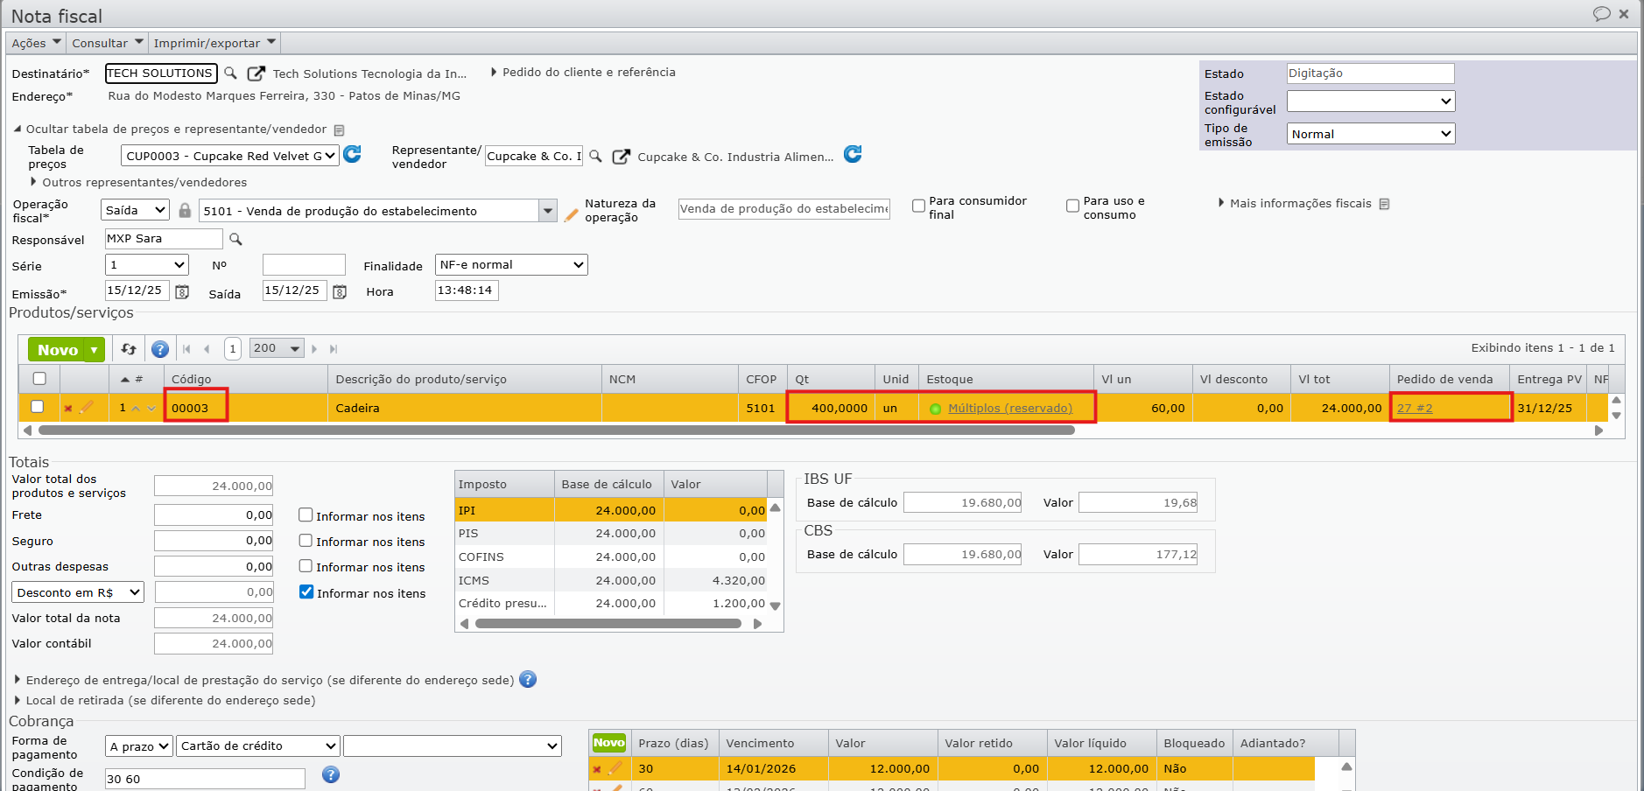This screenshot has width=1644, height=791.
Task: Open the Emissão date calendar picker
Action: [182, 292]
